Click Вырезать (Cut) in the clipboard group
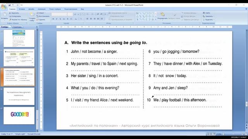Viewport: 248px width, 139px height. tap(14, 13)
